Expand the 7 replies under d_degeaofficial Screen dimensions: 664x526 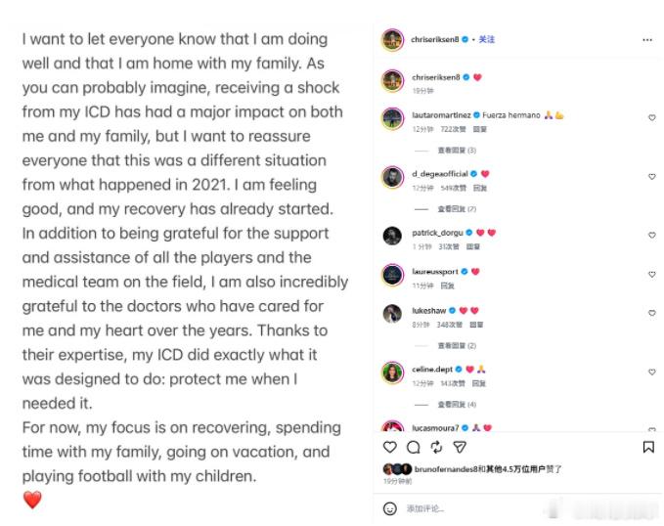[x=457, y=209]
